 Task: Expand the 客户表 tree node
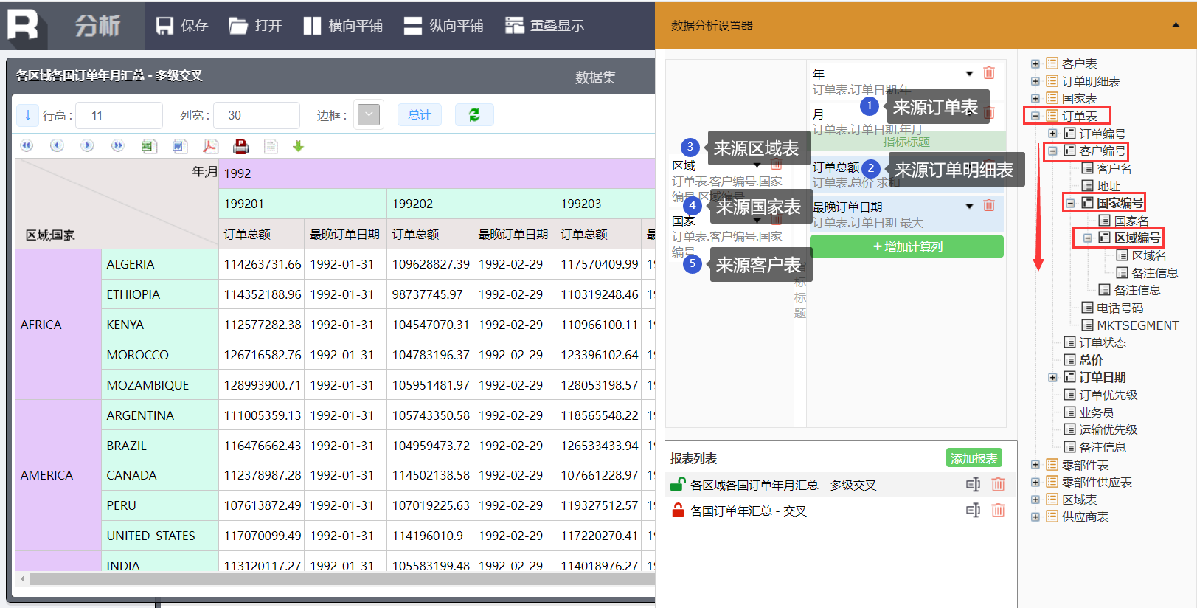point(1035,64)
